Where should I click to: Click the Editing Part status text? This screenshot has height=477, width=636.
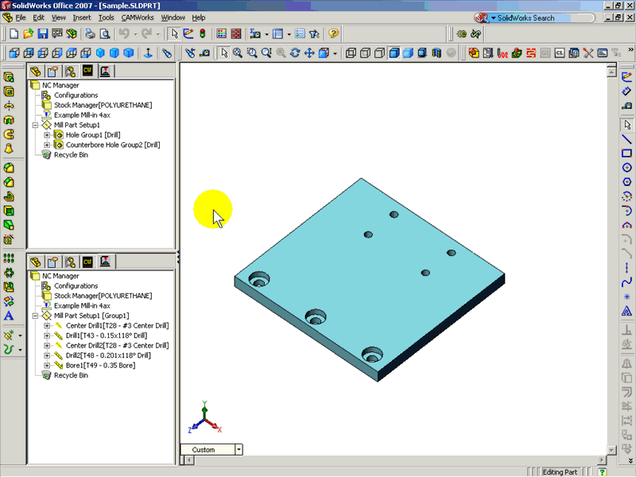pyautogui.click(x=560, y=472)
